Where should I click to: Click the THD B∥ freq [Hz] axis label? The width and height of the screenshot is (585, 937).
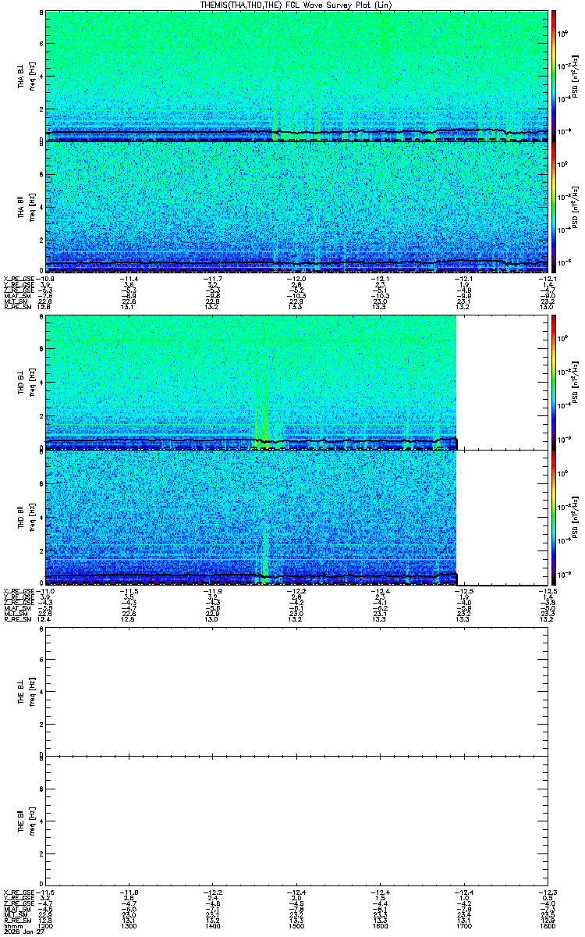pyautogui.click(x=32, y=517)
